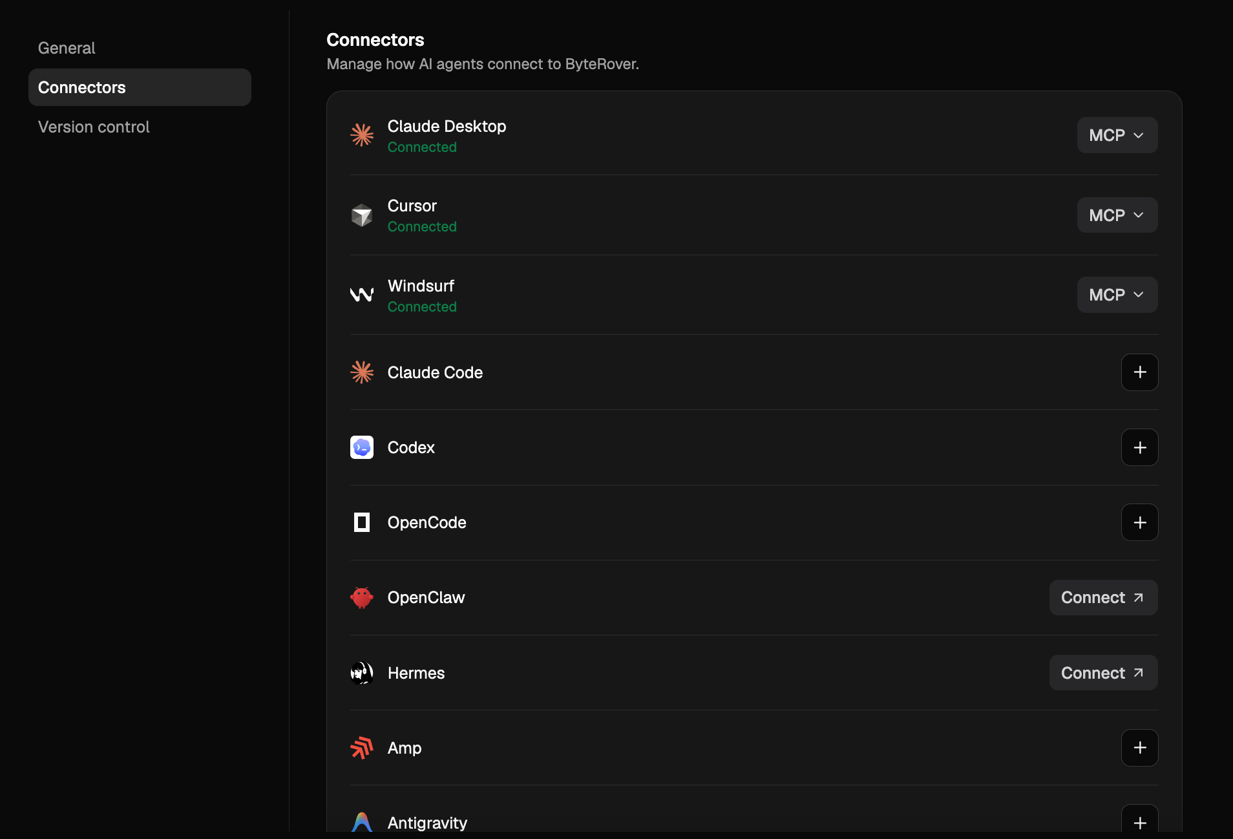Click the Amp name label
The width and height of the screenshot is (1233, 839).
coord(405,748)
